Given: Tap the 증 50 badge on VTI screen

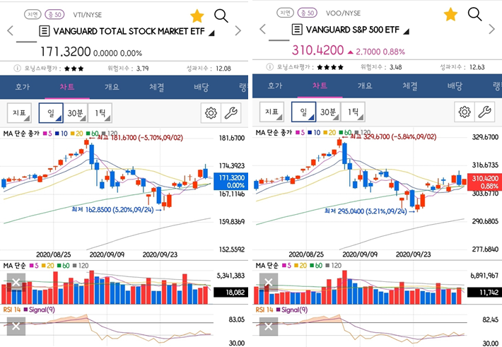Looking at the screenshot, I should (x=54, y=14).
